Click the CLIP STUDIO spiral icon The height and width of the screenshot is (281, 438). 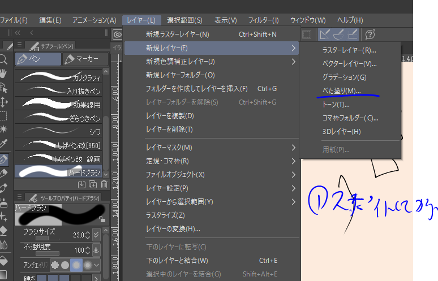(117, 34)
